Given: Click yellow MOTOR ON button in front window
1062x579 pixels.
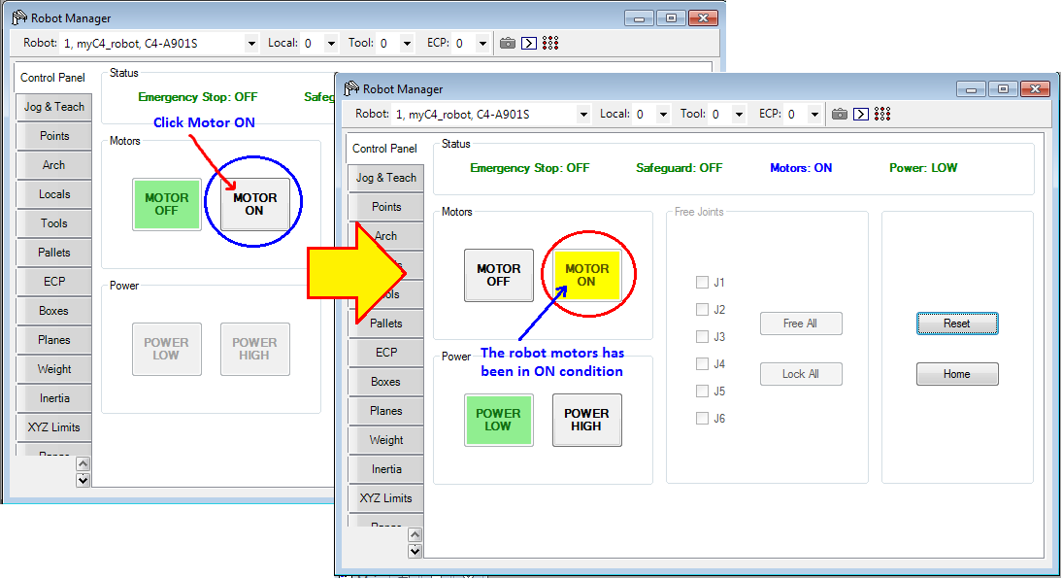Looking at the screenshot, I should click(x=586, y=275).
